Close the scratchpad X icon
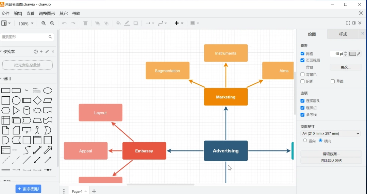 53,51
